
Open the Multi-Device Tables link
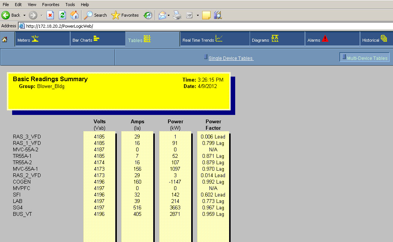point(367,58)
